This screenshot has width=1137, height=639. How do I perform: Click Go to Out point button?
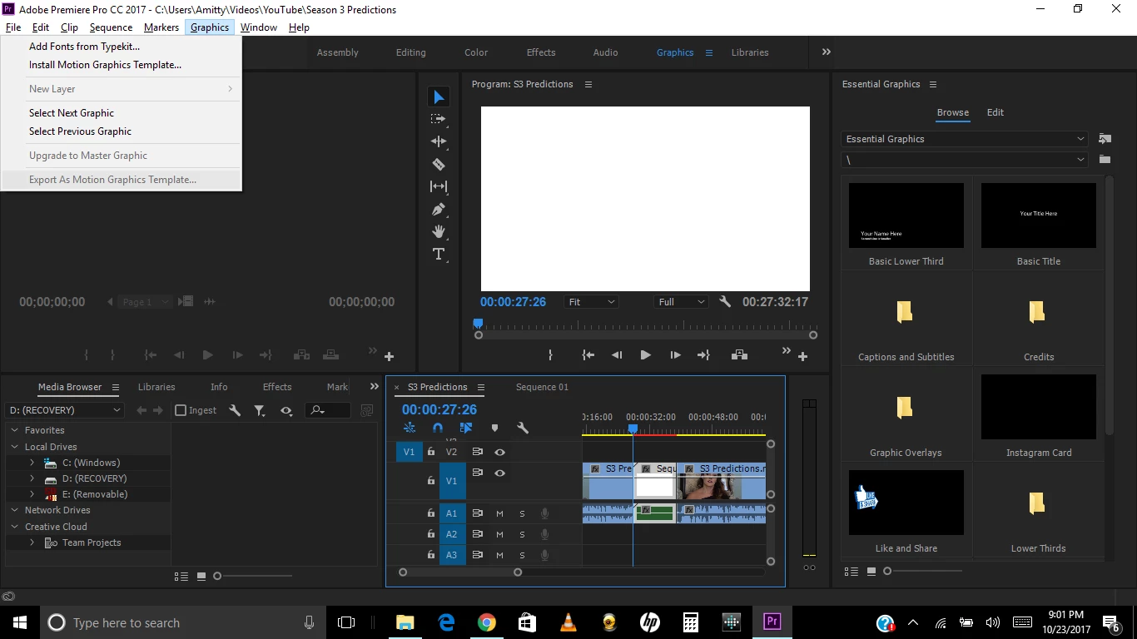pyautogui.click(x=703, y=355)
